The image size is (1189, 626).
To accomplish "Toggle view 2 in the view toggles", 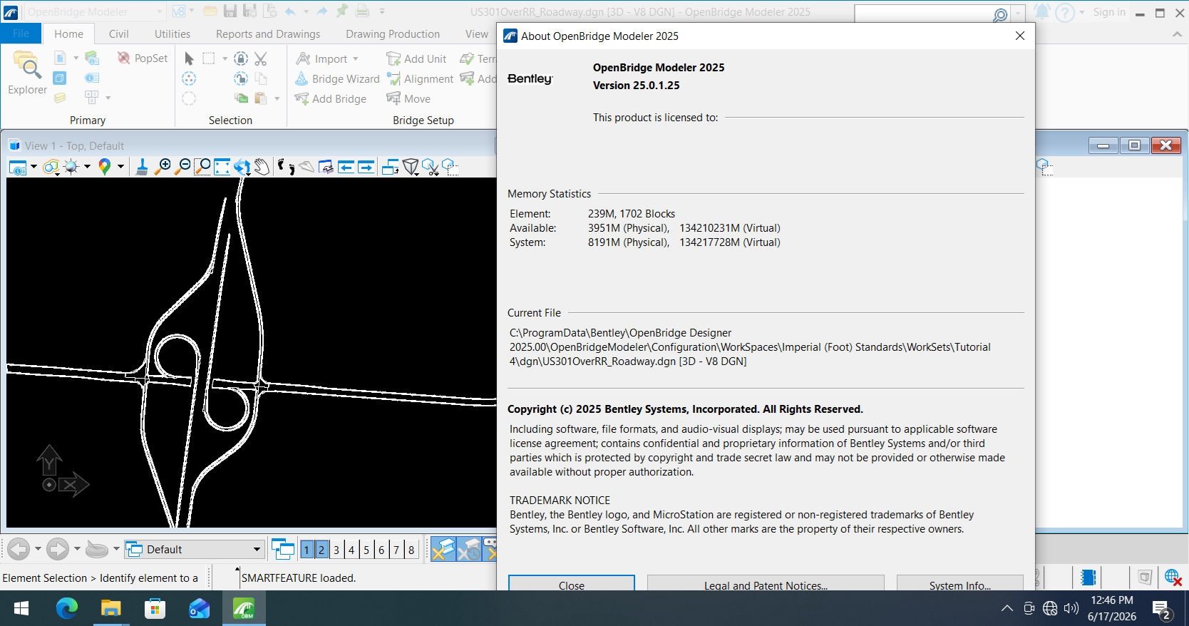I will [x=321, y=550].
